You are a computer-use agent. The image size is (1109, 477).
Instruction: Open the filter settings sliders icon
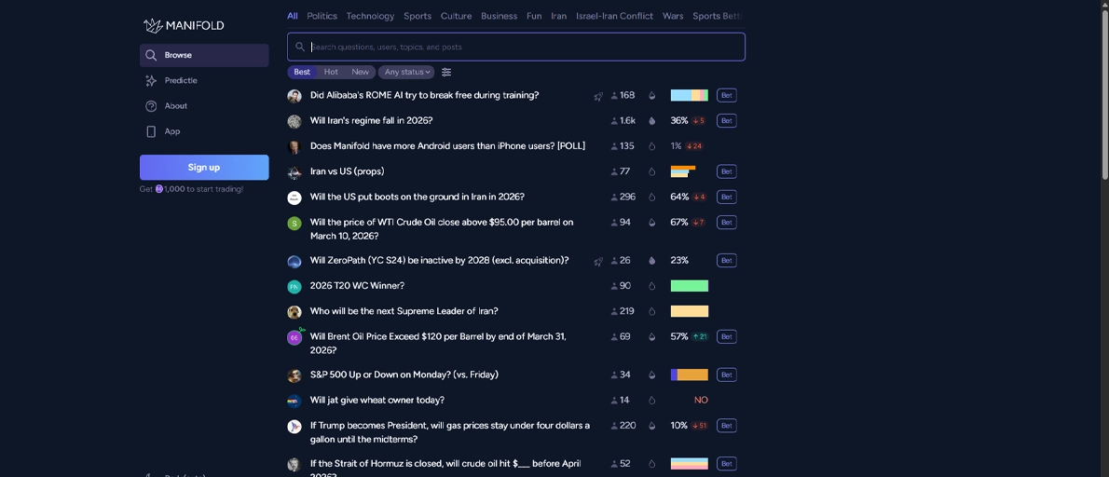pos(446,72)
